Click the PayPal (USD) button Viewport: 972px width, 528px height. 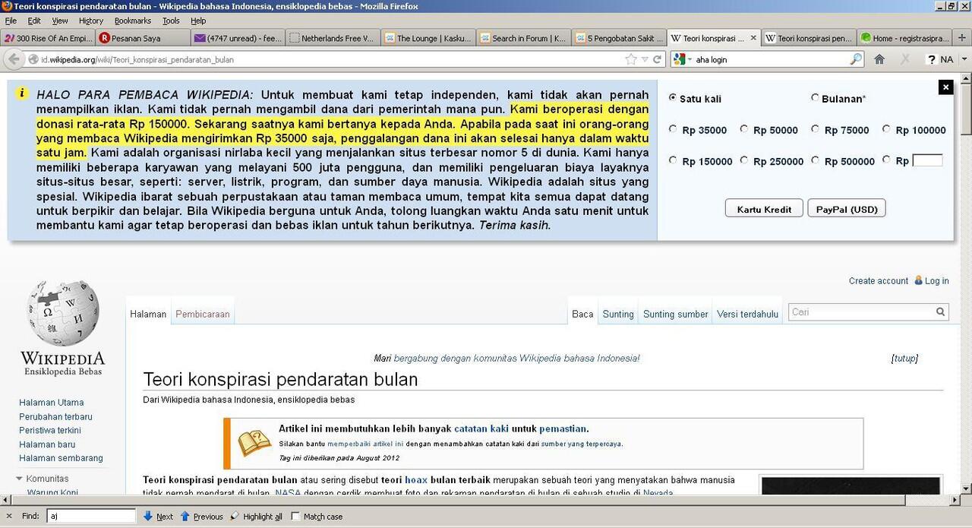(x=847, y=209)
